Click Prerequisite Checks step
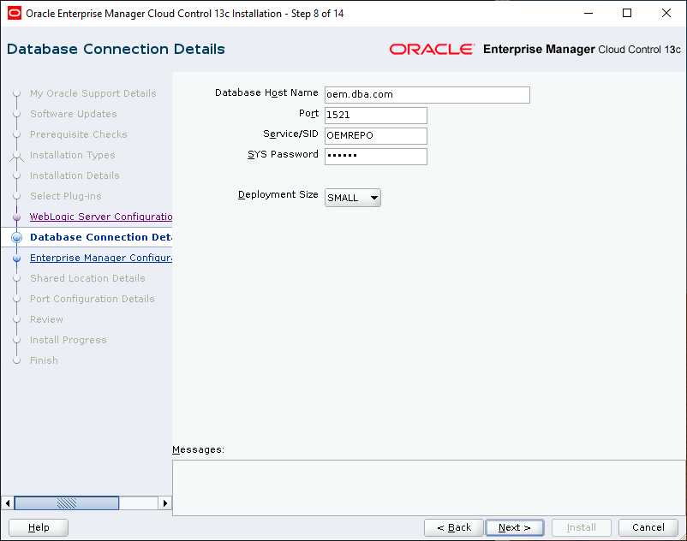 click(79, 134)
